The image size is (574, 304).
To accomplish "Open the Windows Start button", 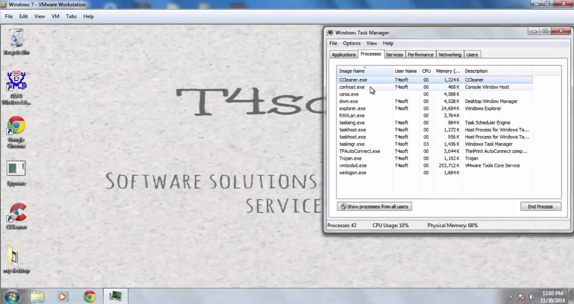I will 12,296.
